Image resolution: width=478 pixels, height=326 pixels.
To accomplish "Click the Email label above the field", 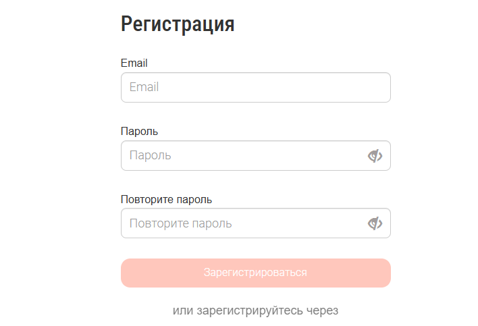I will pyautogui.click(x=134, y=63).
